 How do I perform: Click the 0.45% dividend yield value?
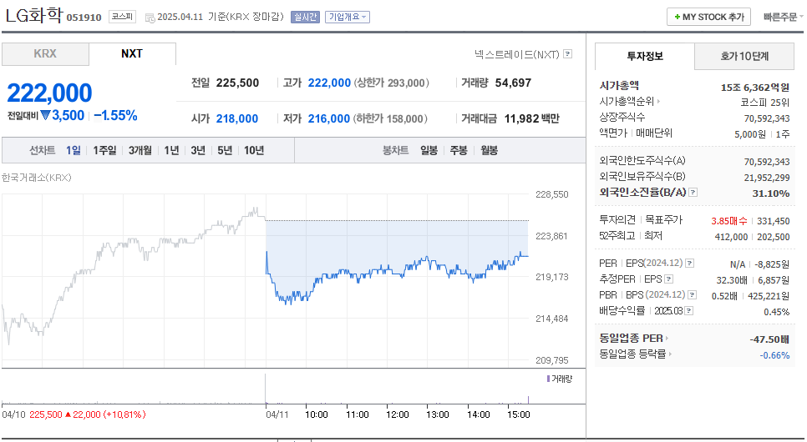pyautogui.click(x=777, y=312)
